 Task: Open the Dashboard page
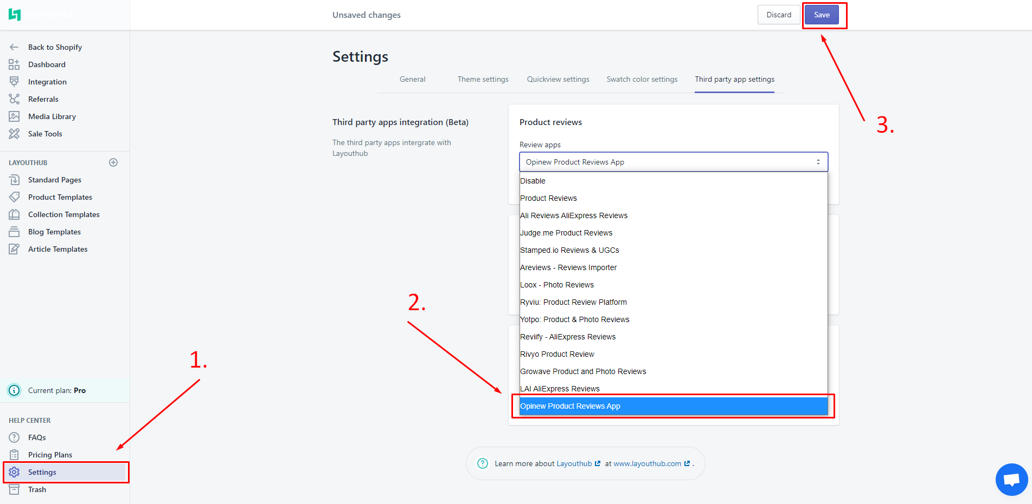(x=47, y=64)
